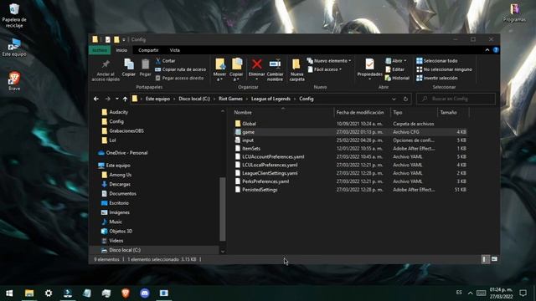The height and width of the screenshot is (301, 536).
Task: Open the Nuevo elemento dropdown
Action: pos(329,61)
